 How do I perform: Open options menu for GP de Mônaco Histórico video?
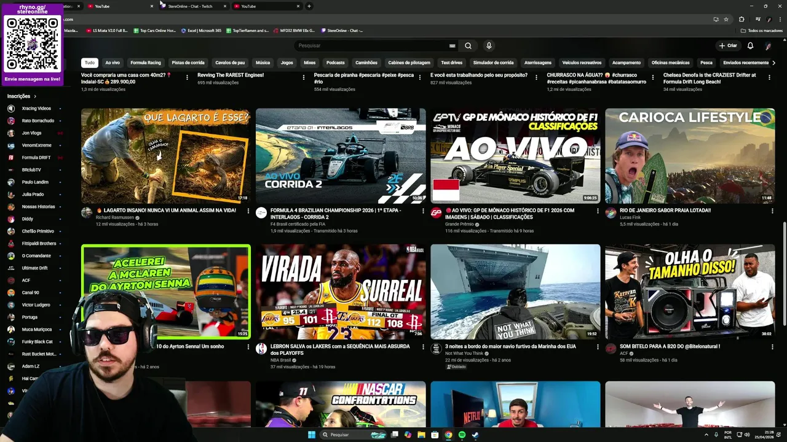point(598,211)
